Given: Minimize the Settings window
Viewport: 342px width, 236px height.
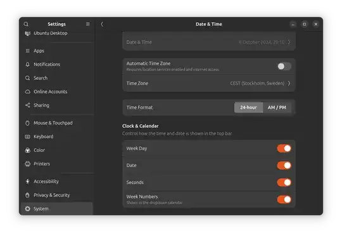Looking at the screenshot, I should point(293,24).
